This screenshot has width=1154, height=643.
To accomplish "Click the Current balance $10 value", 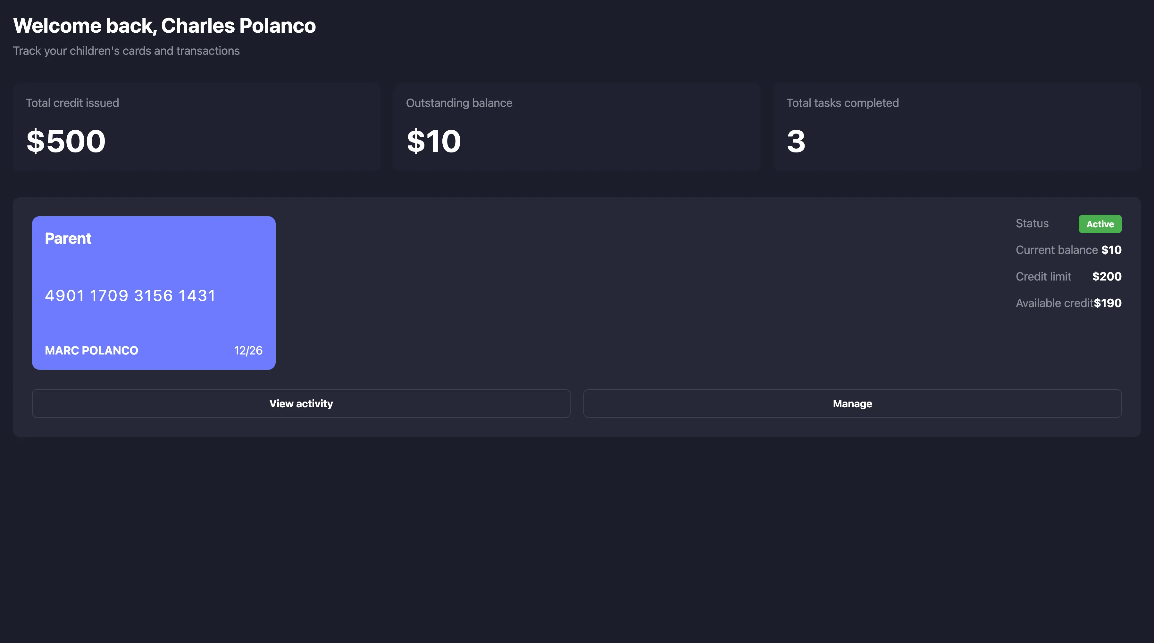I will coord(1111,250).
